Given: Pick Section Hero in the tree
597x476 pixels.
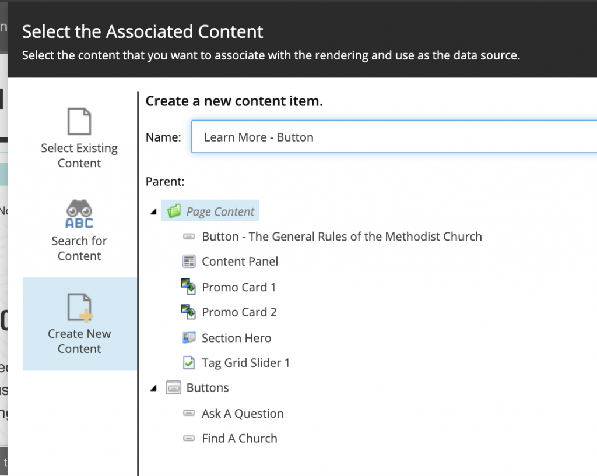Looking at the screenshot, I should click(237, 338).
